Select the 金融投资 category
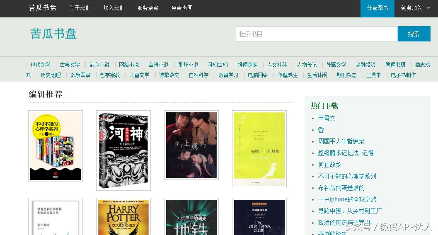Viewport: 438px width, 235px height. pos(366,65)
